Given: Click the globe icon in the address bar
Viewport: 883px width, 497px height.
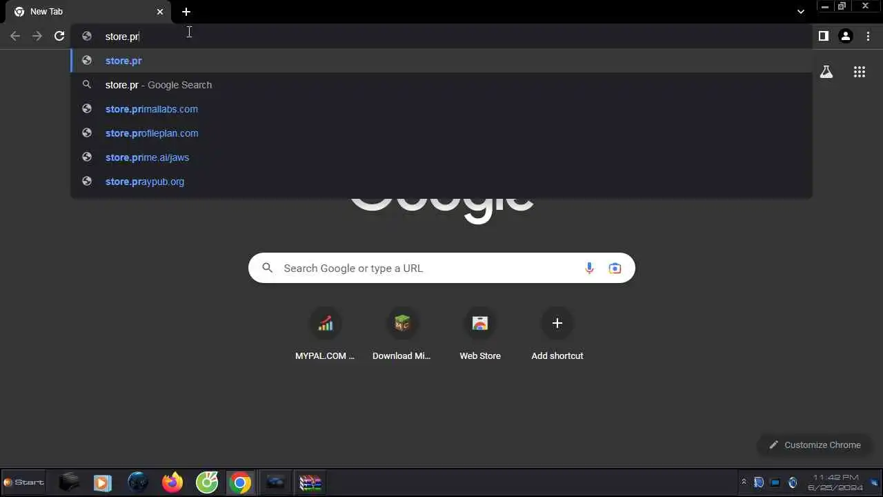Looking at the screenshot, I should [87, 36].
